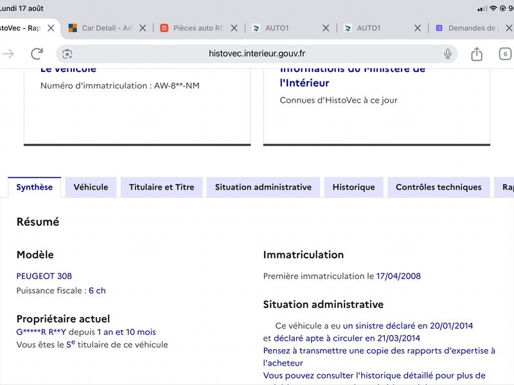Click the histovec.interieur.gouv.fr address field
Image resolution: width=514 pixels, height=385 pixels.
[256, 54]
